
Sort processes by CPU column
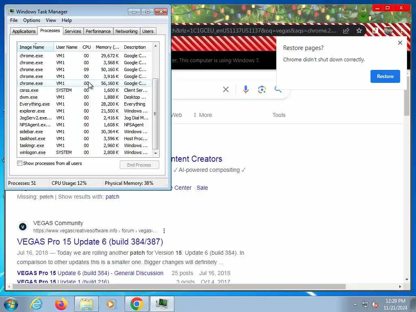pos(87,47)
